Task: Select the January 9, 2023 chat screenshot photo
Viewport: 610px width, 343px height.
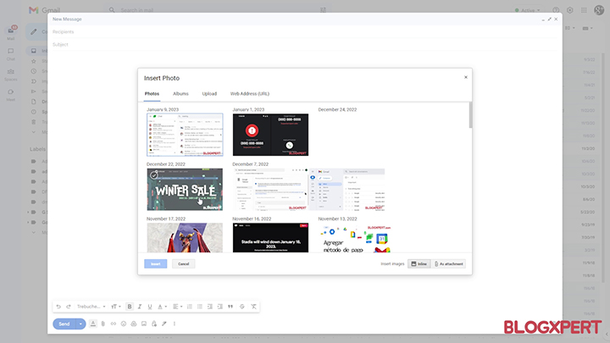Action: pyautogui.click(x=185, y=135)
